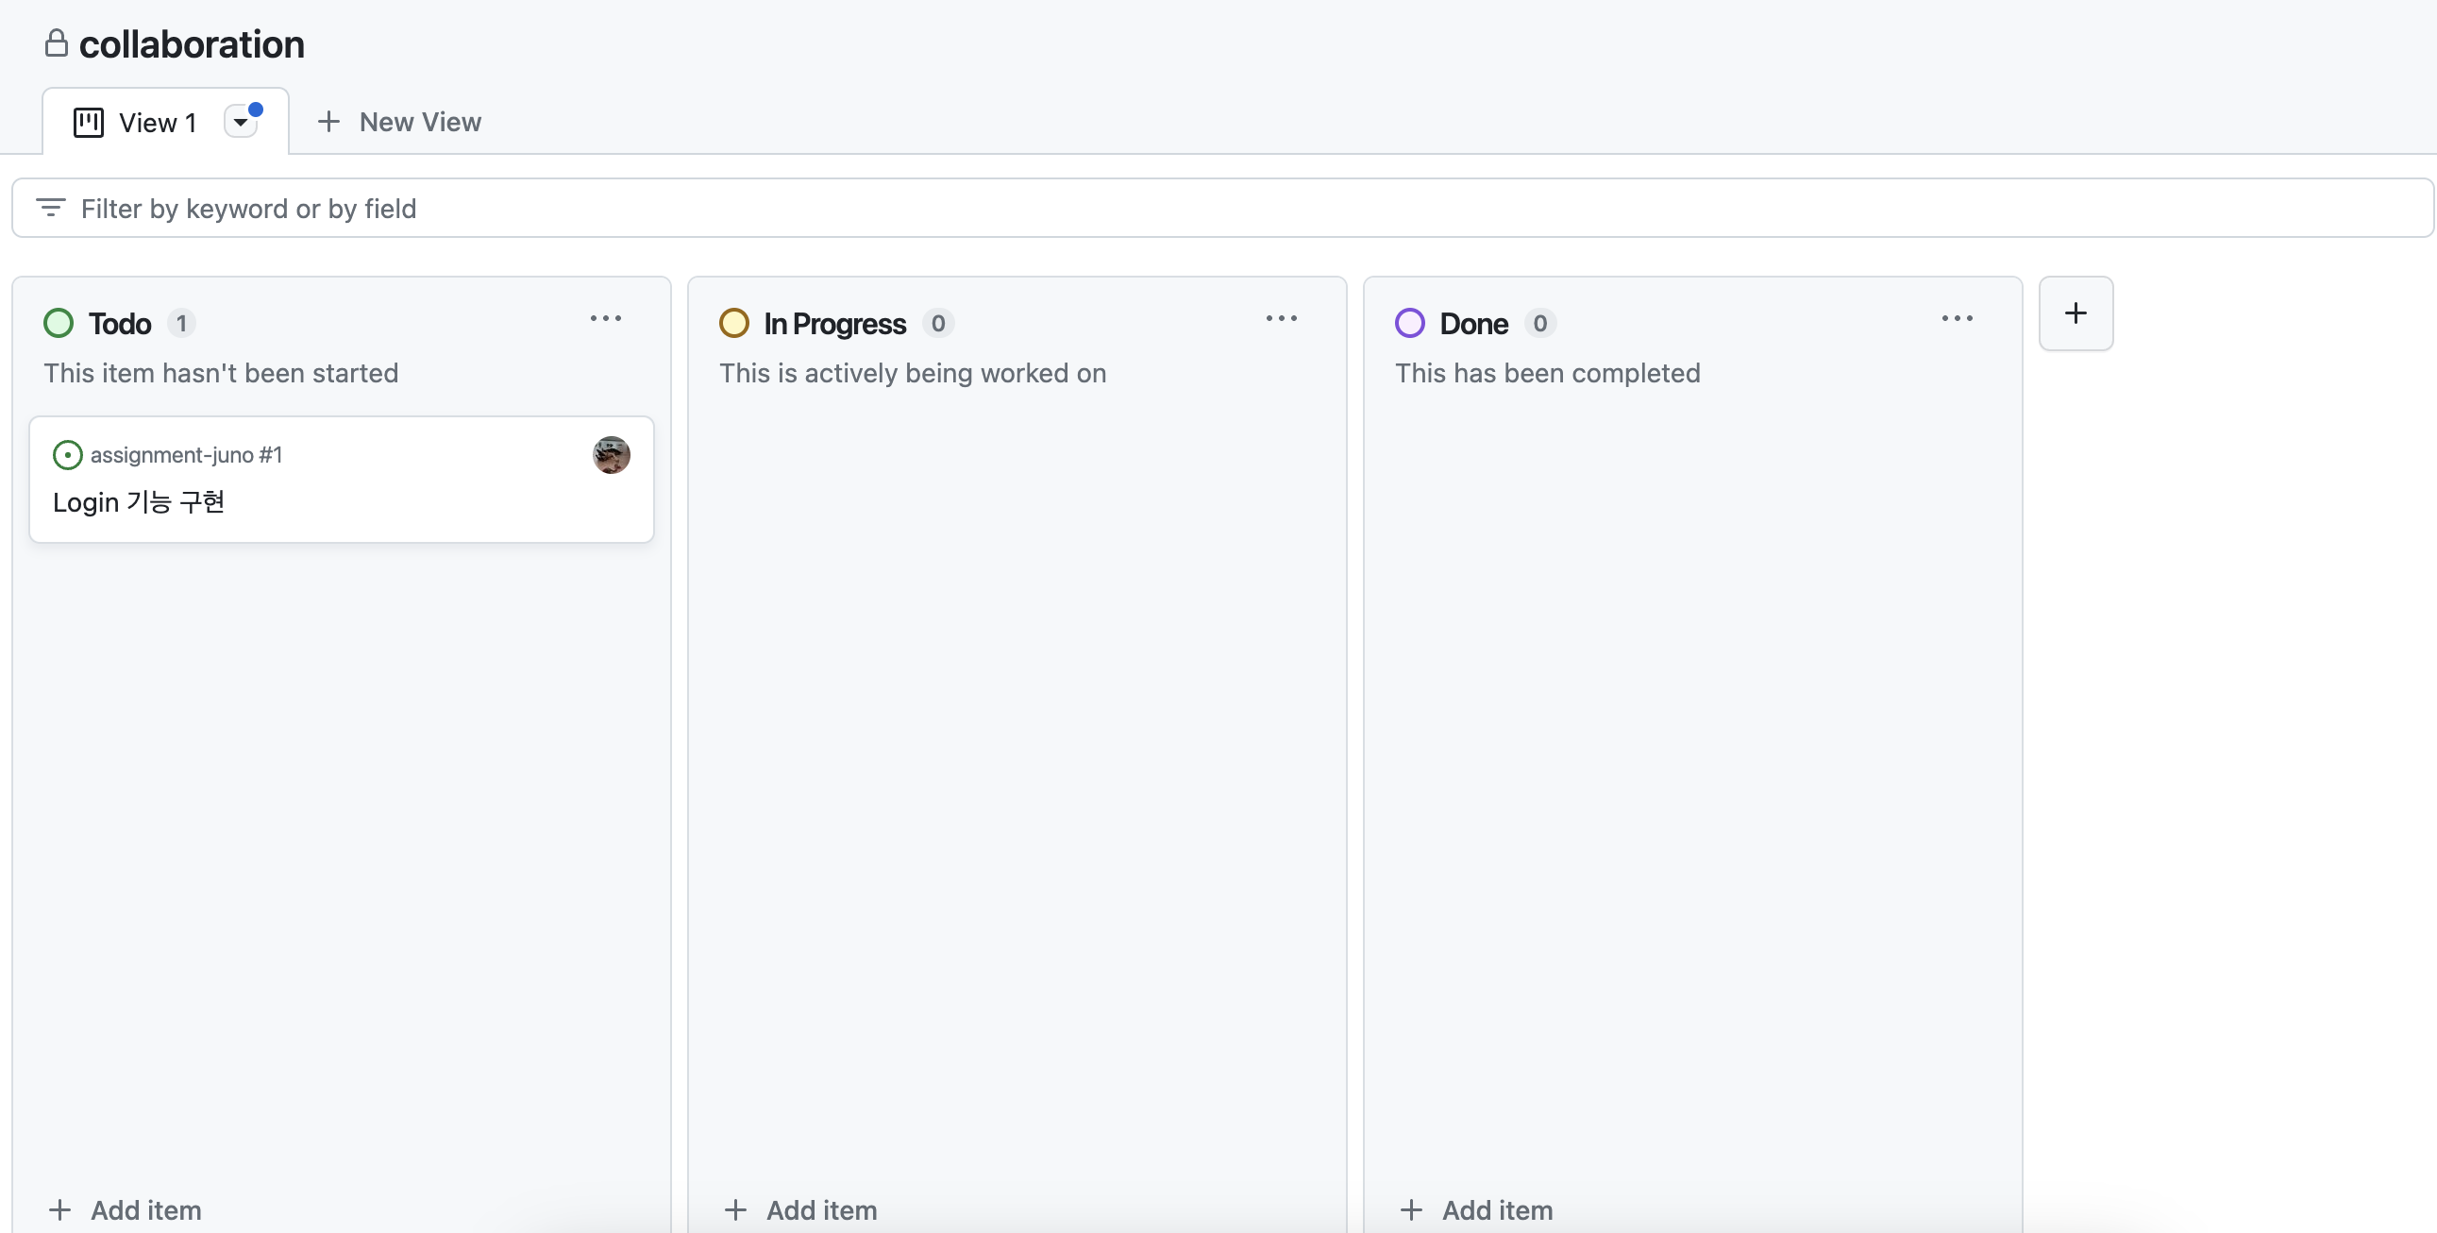Open the assignment-juno #1 issue link
The image size is (2437, 1233).
click(x=186, y=455)
